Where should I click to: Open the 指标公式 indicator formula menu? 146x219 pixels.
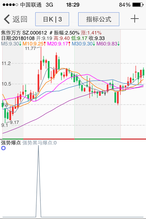pyautogui.click(x=99, y=19)
